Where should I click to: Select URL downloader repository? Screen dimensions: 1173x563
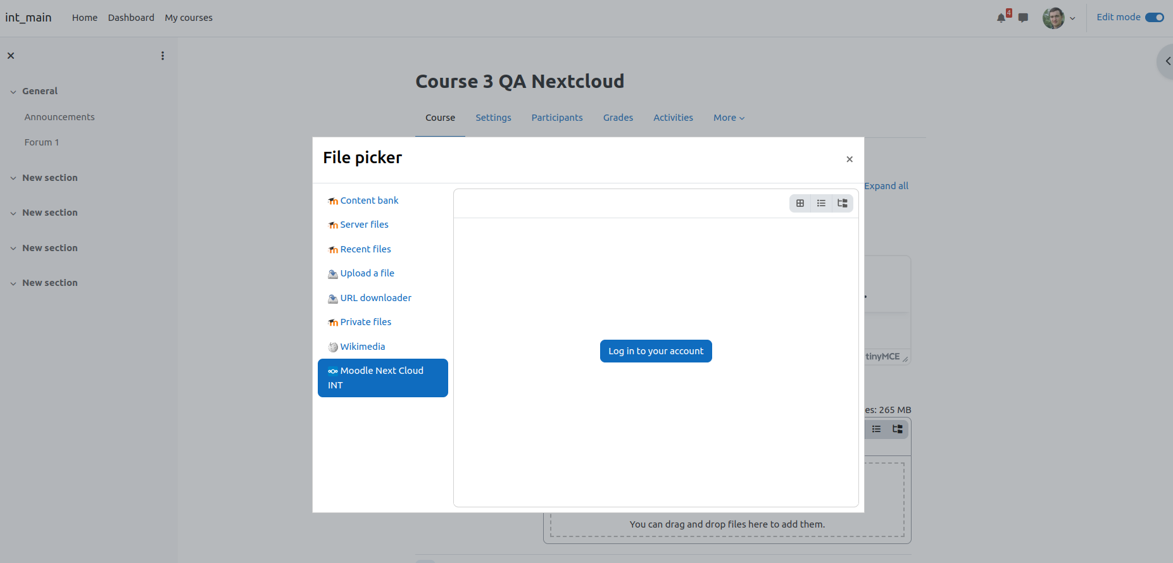coord(383,298)
